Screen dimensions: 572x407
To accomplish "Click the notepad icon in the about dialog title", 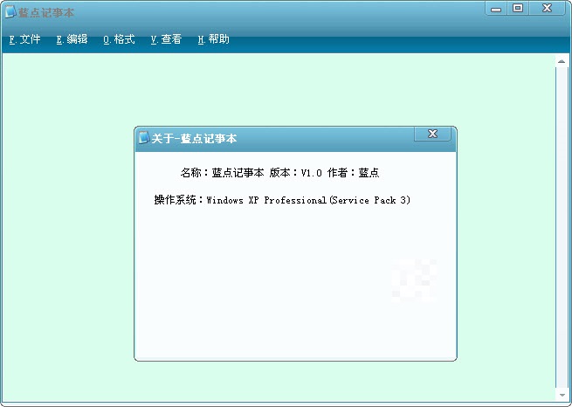I will (x=144, y=138).
